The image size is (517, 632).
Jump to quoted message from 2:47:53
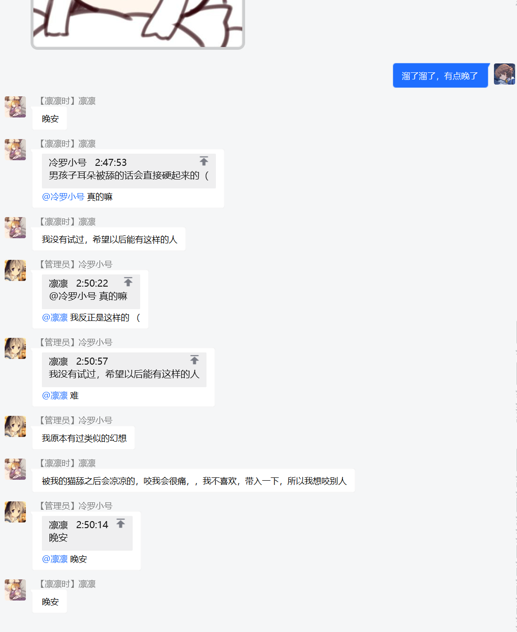(x=204, y=161)
